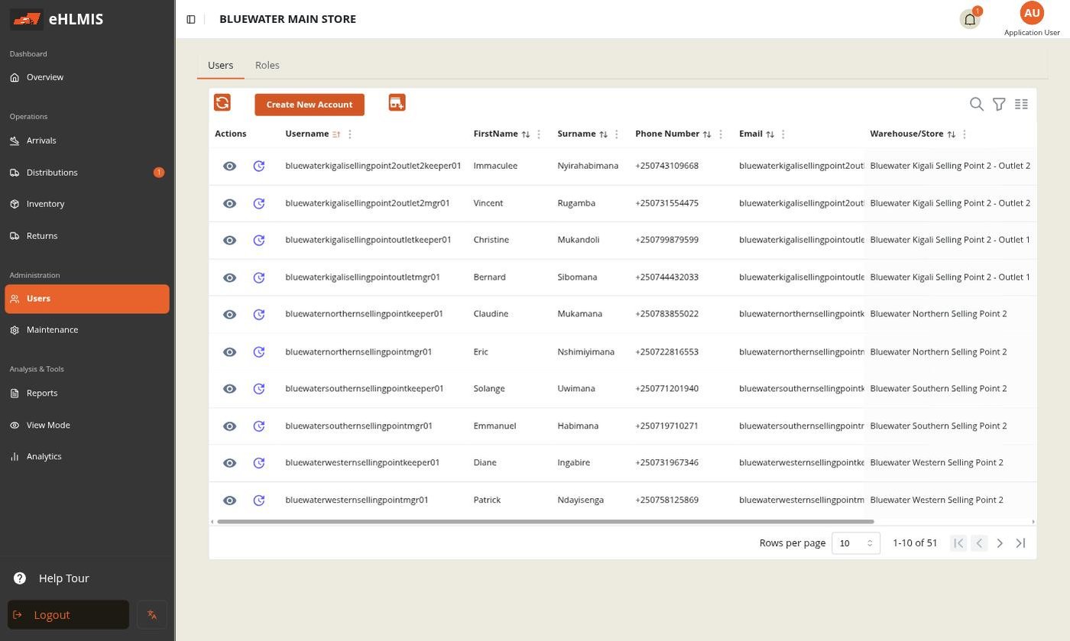Click reset icon for bluewaterkigalisellingpointoutletkeeper01
This screenshot has height=641, width=1070.
tap(259, 240)
